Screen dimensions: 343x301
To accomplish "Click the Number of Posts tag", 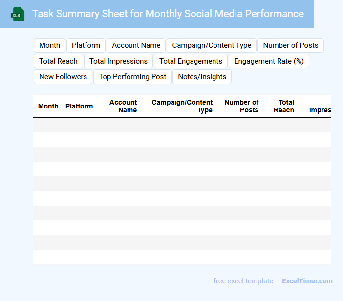I will click(290, 45).
